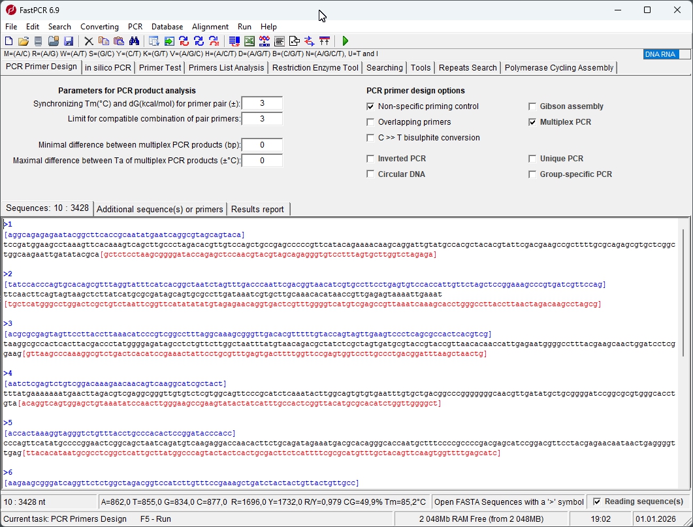The image size is (693, 527).
Task: Check the Circular DNA option
Action: click(x=370, y=174)
